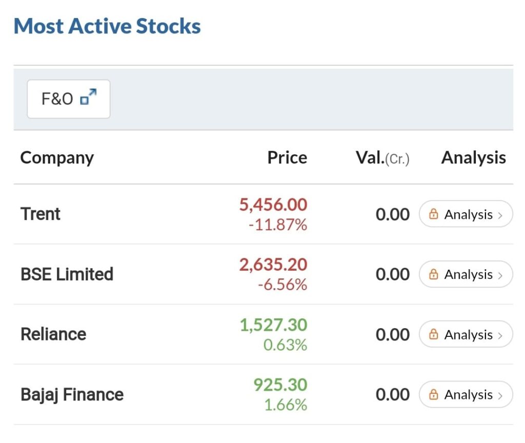This screenshot has width=525, height=443.
Task: Select the Val.(Cr.) column header
Action: pyautogui.click(x=382, y=158)
